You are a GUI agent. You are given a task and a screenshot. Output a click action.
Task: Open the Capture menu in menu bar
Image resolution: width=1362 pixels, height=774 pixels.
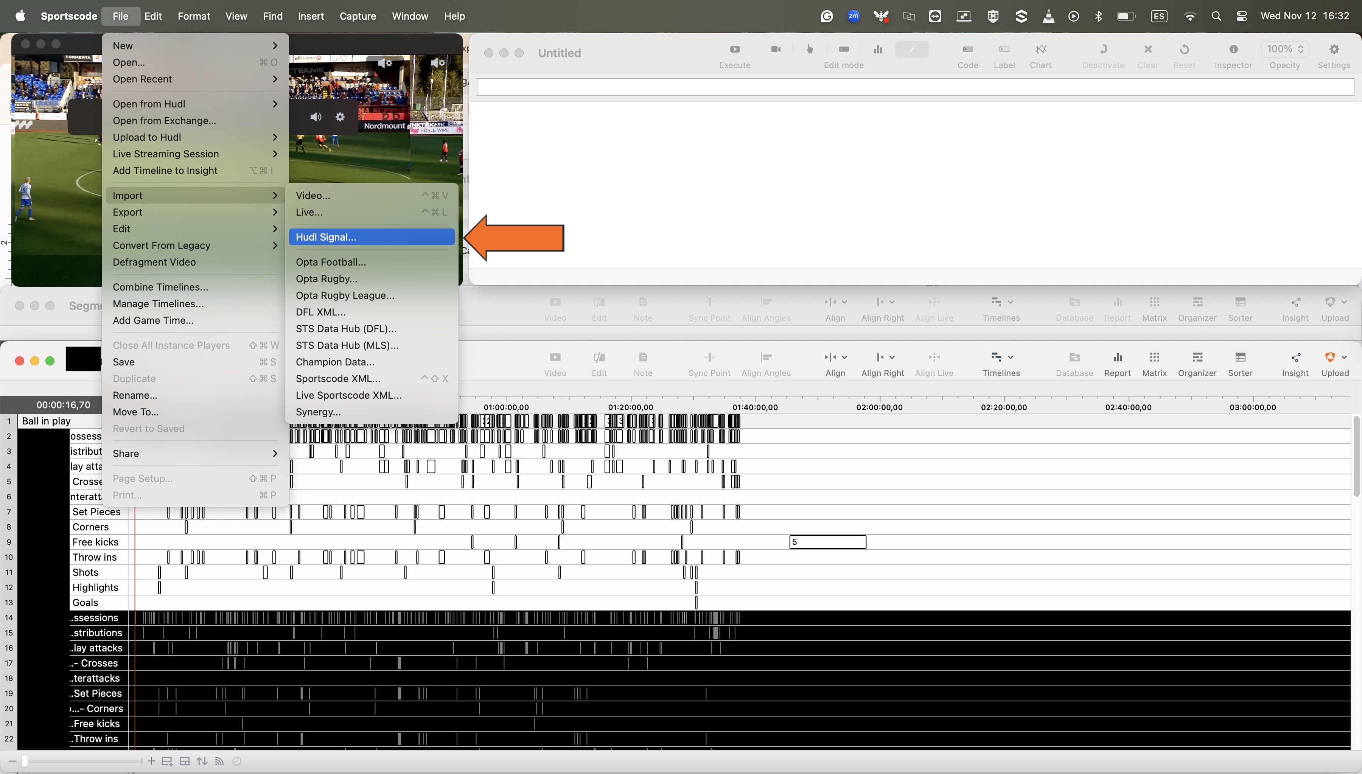click(x=358, y=16)
